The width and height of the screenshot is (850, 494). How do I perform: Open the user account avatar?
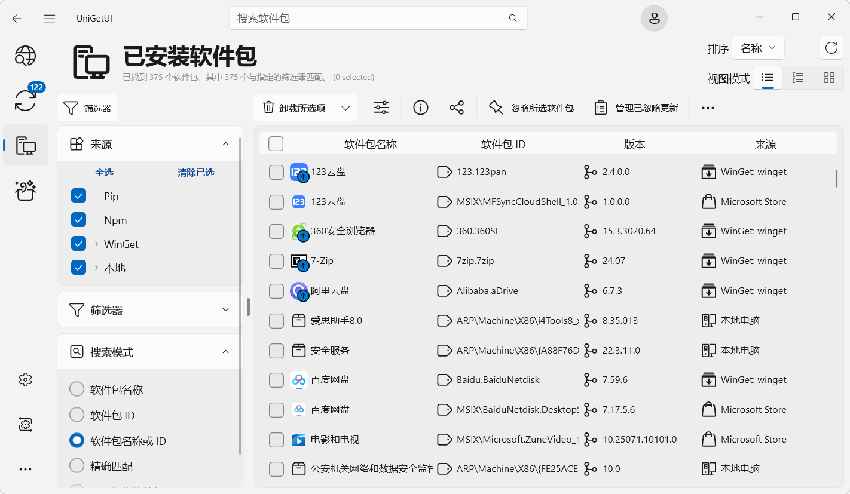click(x=654, y=18)
